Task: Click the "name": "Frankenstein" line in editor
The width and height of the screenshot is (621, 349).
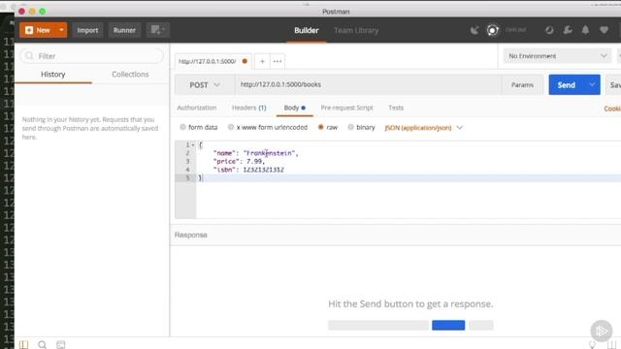Action: (255, 153)
